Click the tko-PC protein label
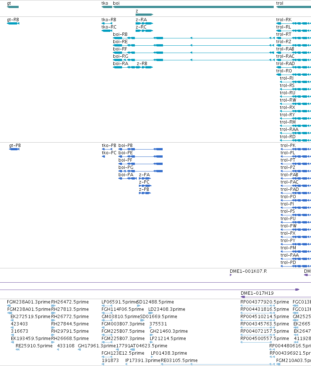This screenshot has height=366, width=311. 109,153
